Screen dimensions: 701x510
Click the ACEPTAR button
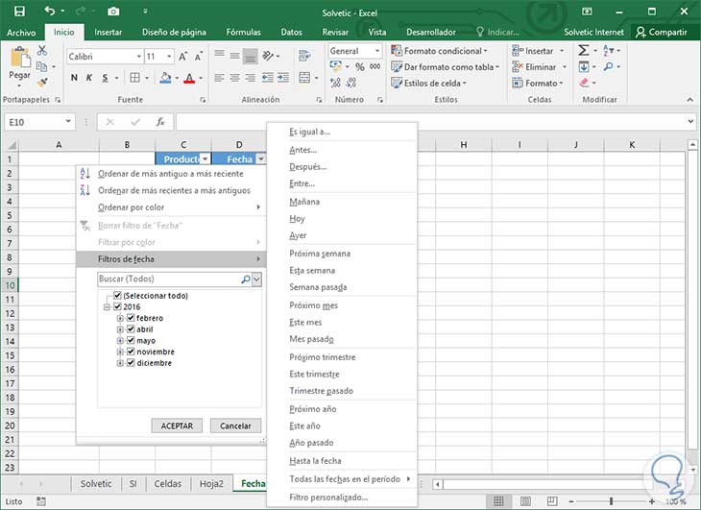pos(177,425)
